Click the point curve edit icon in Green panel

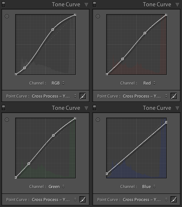[x=83, y=199]
